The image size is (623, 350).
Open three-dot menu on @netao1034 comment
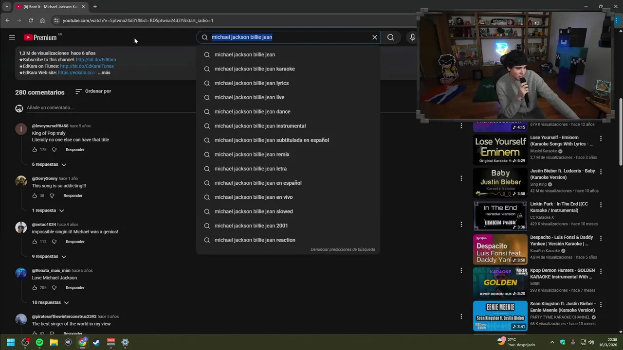click(x=461, y=225)
